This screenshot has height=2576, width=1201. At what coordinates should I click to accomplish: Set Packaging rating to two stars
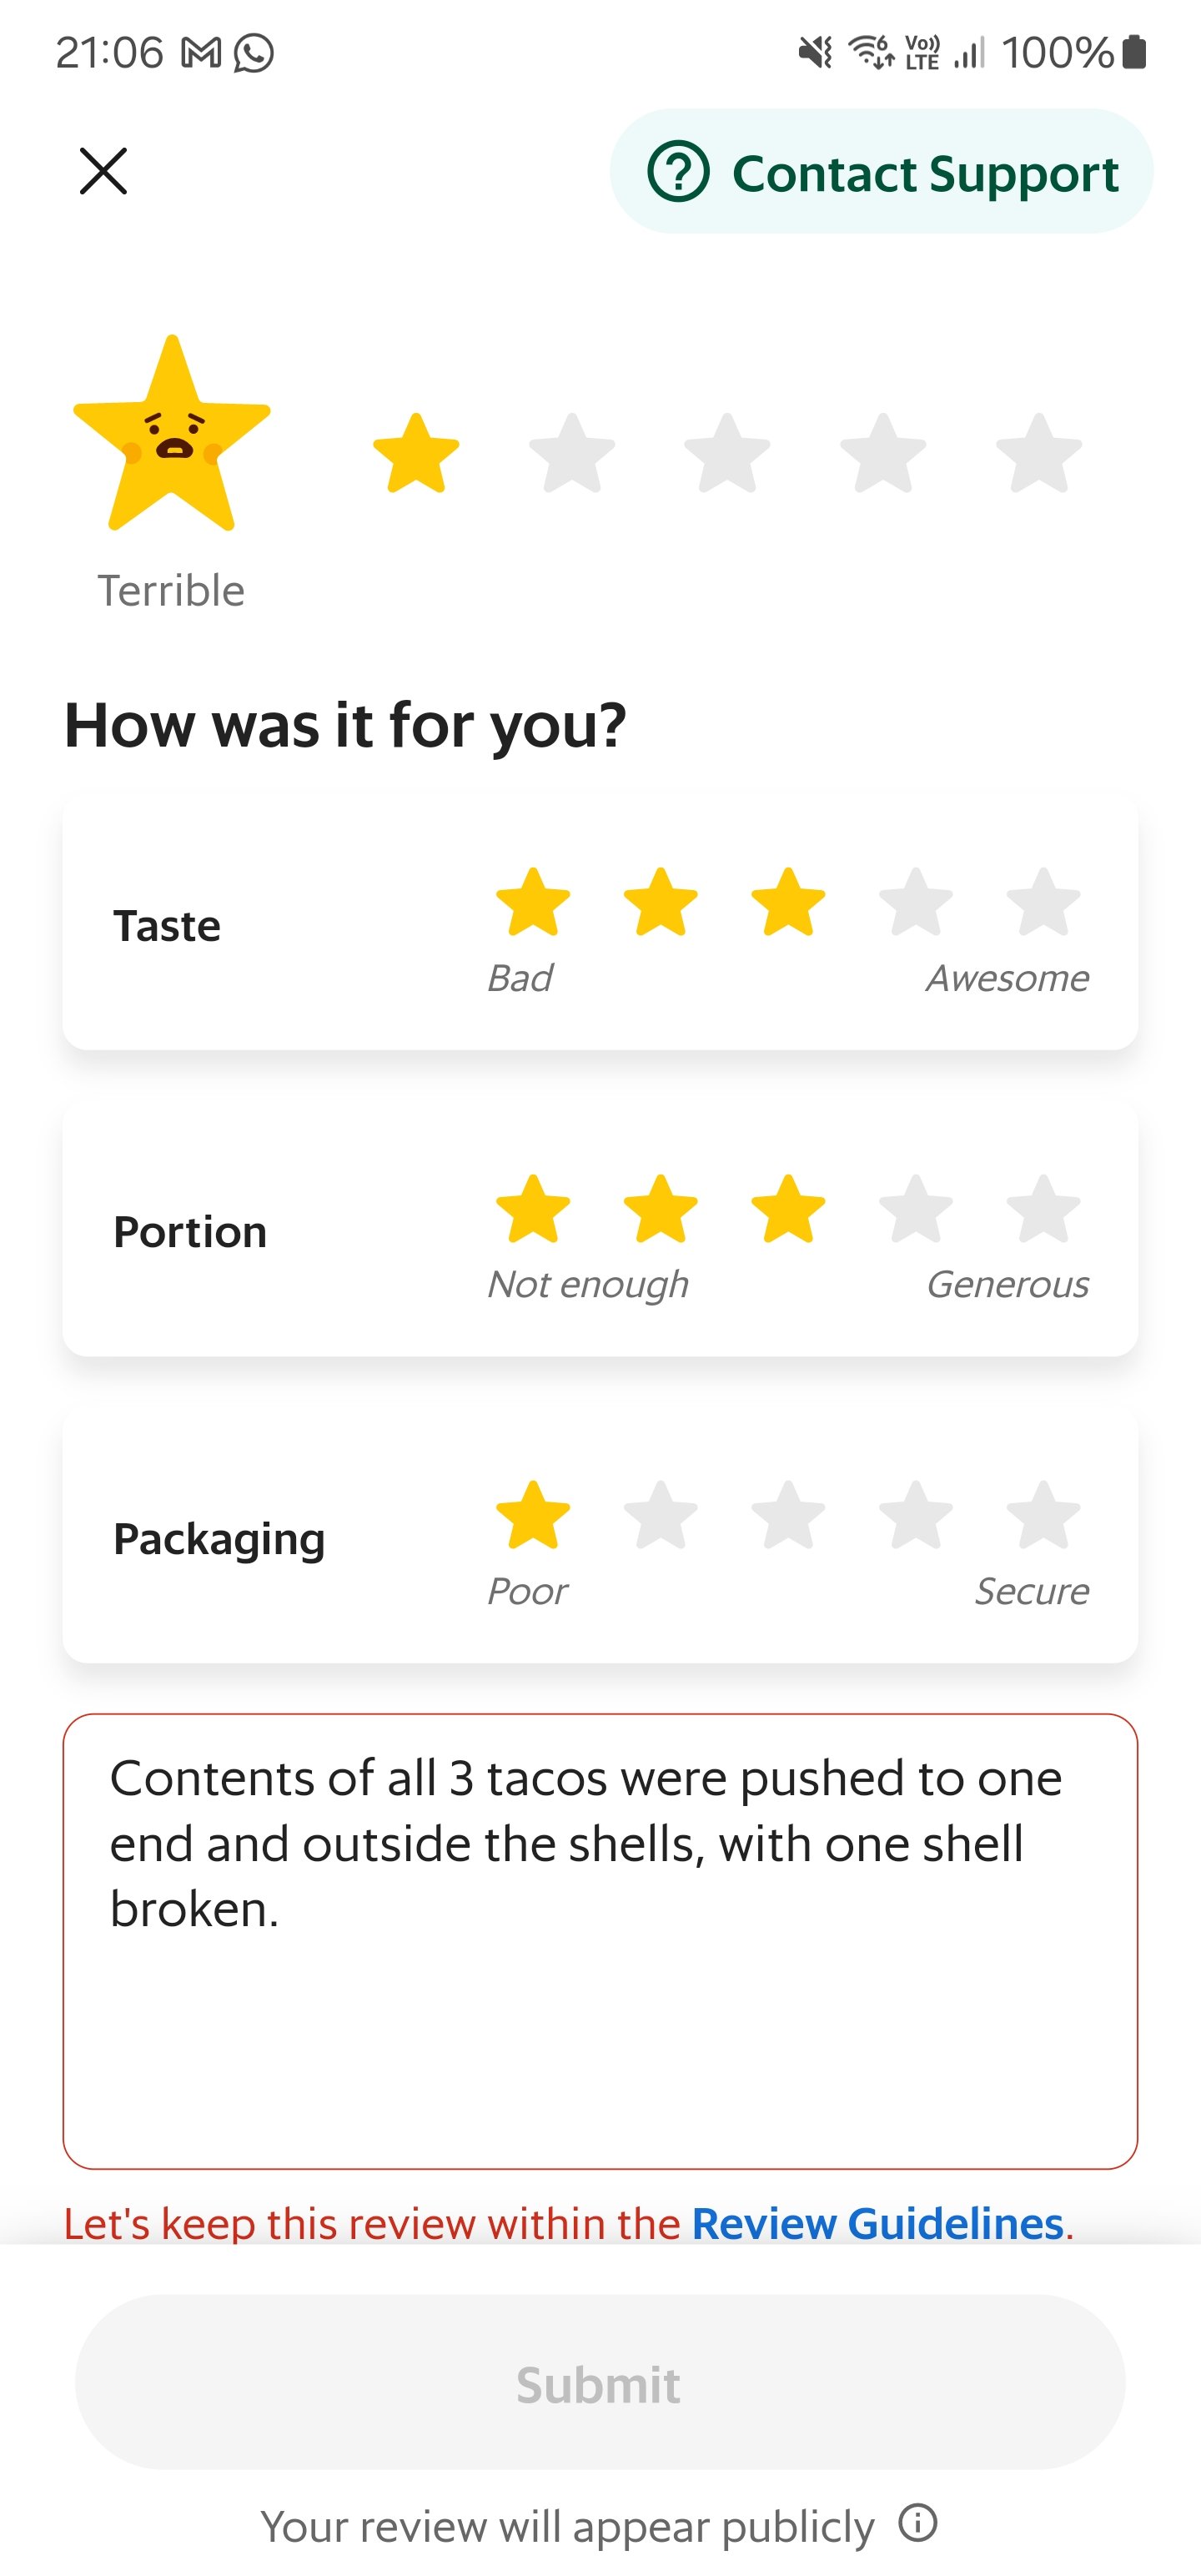click(x=661, y=1515)
